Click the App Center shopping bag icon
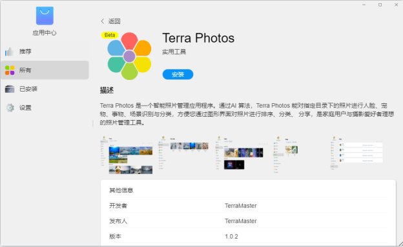The image size is (403, 247). (x=45, y=15)
